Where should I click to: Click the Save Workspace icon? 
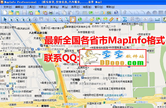(30, 13)
